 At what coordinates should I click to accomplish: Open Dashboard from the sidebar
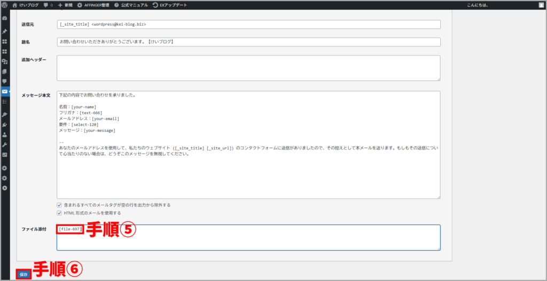(x=5, y=18)
